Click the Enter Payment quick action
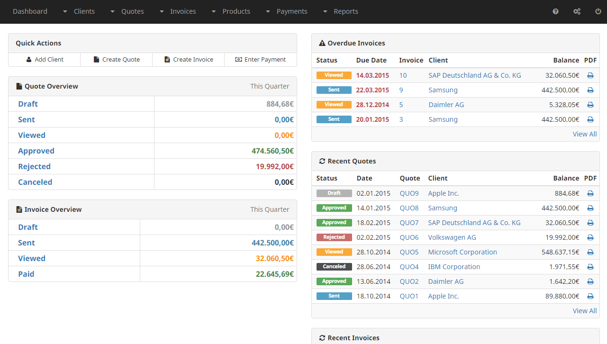 pos(261,60)
